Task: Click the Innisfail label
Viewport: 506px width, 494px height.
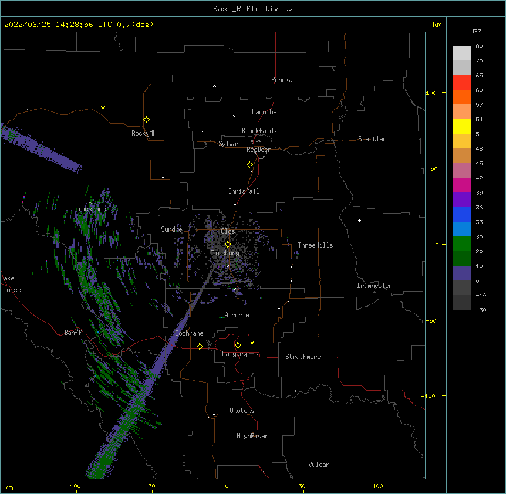Action: point(244,191)
